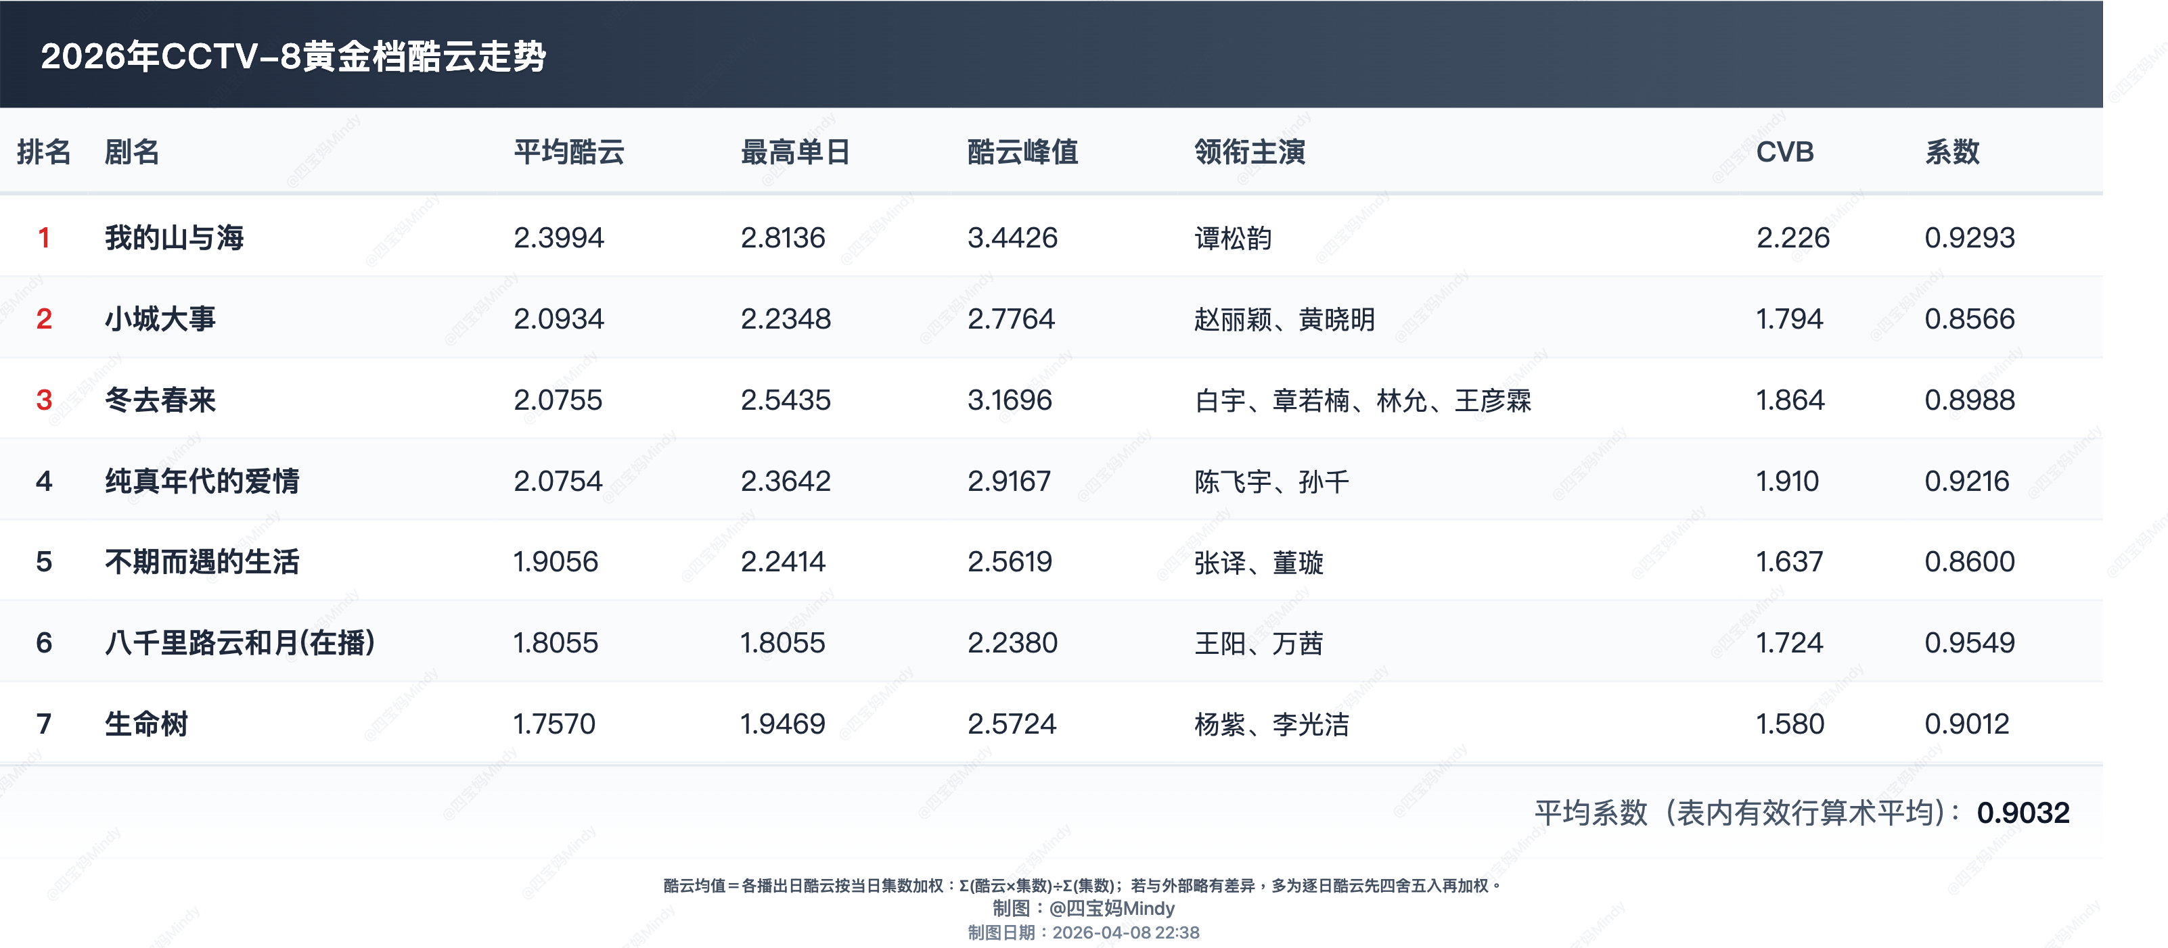Click the credit text 制图:@四宝妈Mindy
This screenshot has width=2168, height=948.
tap(1083, 909)
